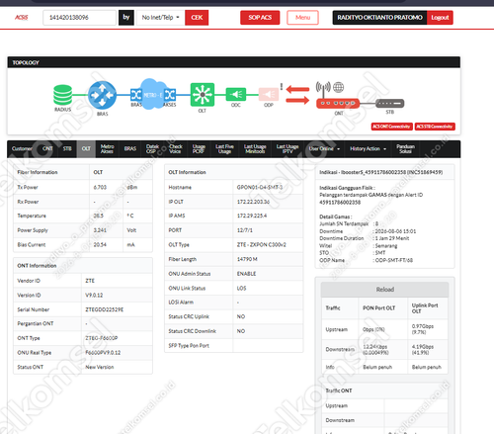Viewport: 494px width, 434px height.
Task: Click the Status ONT New Version value
Action: 100,367
